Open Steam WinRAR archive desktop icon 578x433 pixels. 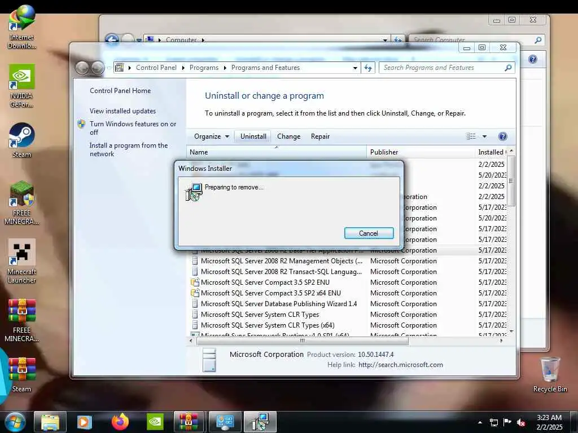point(21,375)
